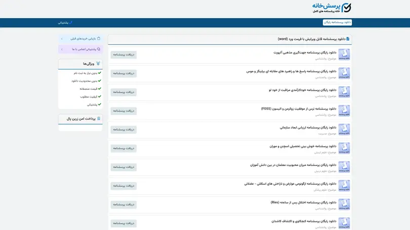This screenshot has width=410, height=230.
Task: Click دریافت پرسشنامه for ارزیابی ابعاد سازمانی
Action: (x=124, y=130)
